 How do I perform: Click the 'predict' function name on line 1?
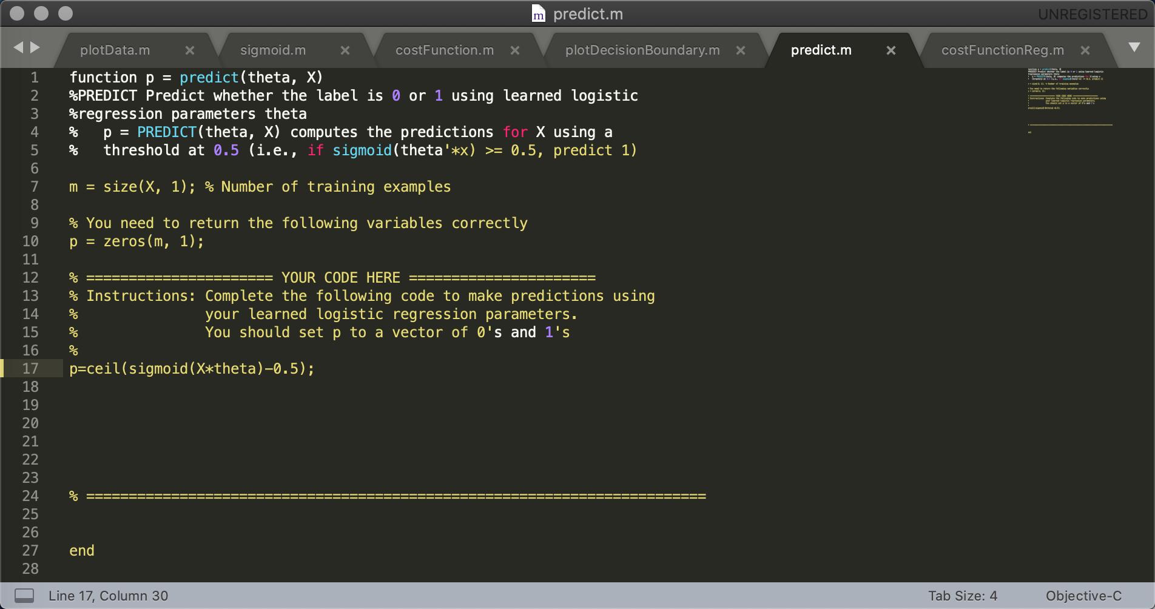(209, 77)
